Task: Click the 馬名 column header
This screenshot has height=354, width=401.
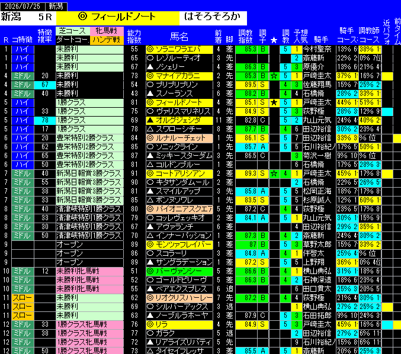Action: pos(179,37)
